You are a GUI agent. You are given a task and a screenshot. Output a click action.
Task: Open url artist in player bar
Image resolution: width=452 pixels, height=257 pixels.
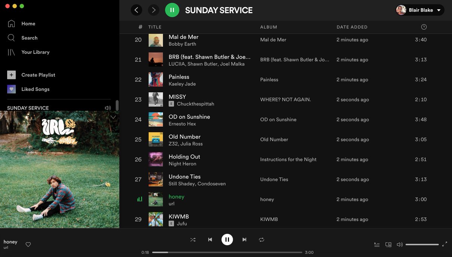pos(6,248)
